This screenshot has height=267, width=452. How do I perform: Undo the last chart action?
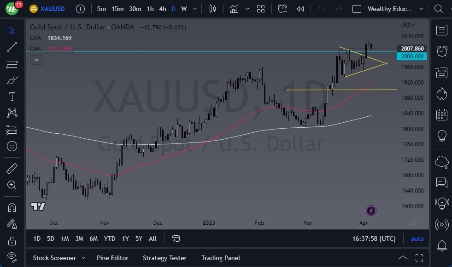pos(321,9)
